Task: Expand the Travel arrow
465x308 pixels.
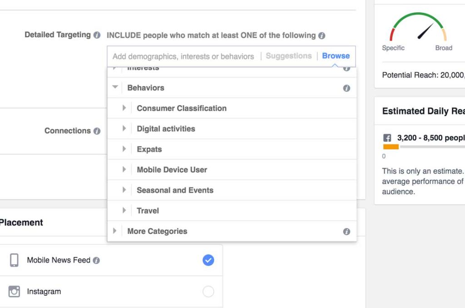Action: (124, 210)
